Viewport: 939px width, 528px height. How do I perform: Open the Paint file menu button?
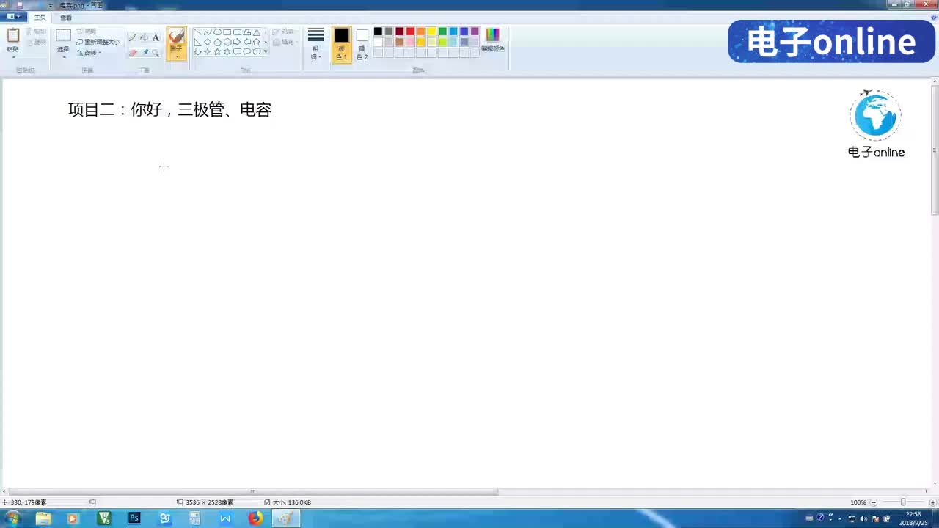tap(12, 16)
